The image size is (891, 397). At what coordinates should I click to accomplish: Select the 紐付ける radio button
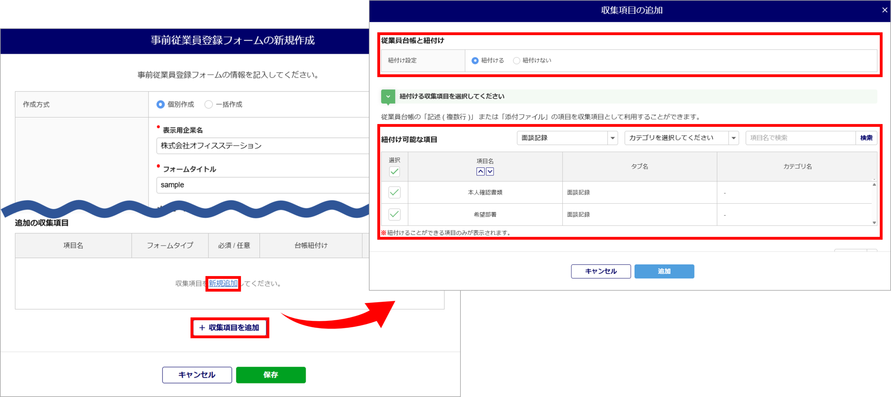pyautogui.click(x=475, y=60)
